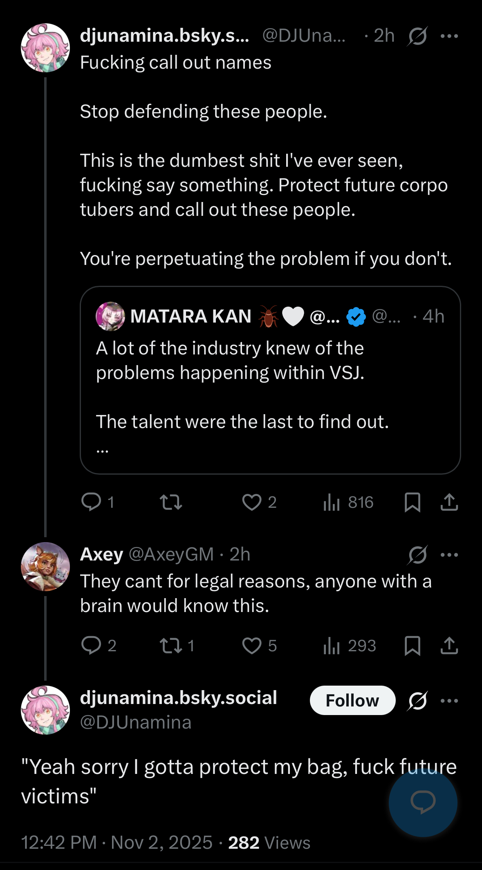482x870 pixels.
Task: Bookmark Axey's reply
Action: [x=412, y=646]
